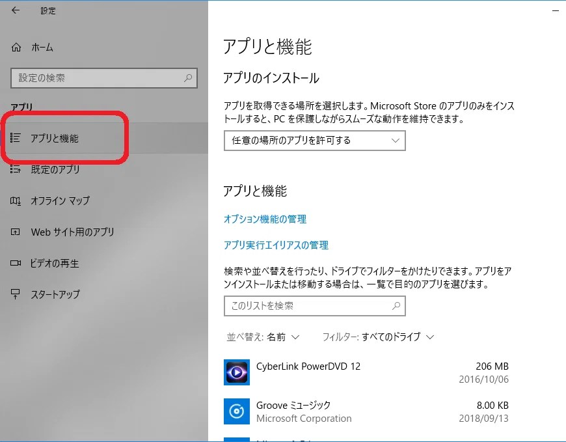Open the 並べ替え: 名前 sort dropdown
This screenshot has width=566, height=442.
coord(263,337)
